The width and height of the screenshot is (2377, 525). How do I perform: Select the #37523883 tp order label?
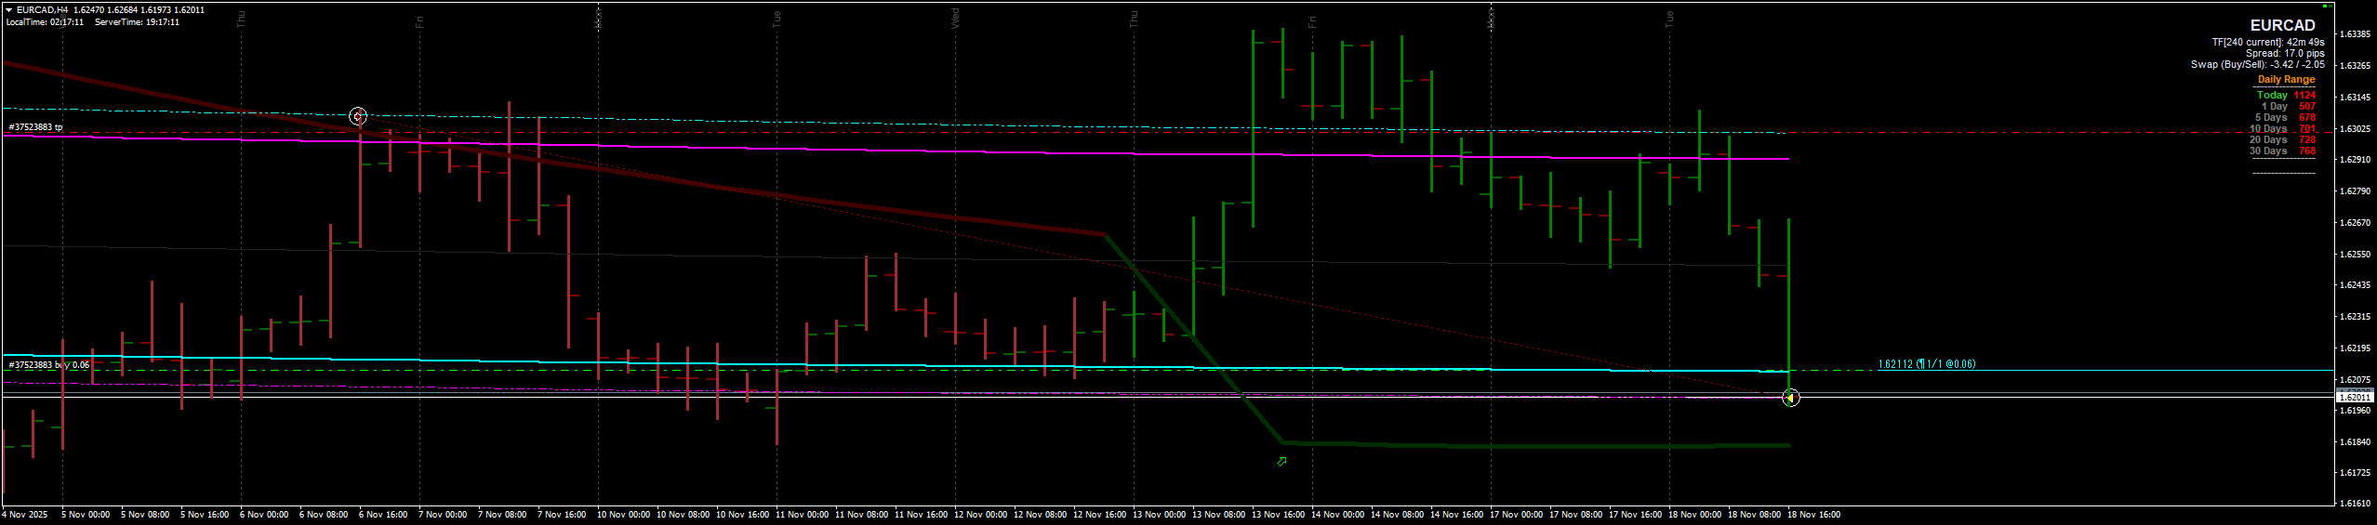point(35,127)
